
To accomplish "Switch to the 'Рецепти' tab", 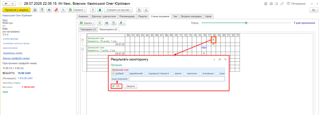I will point(143,16).
